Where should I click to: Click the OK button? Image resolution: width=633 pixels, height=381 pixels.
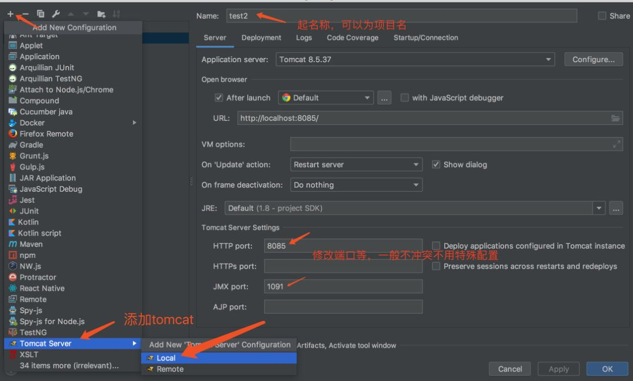tap(607, 369)
